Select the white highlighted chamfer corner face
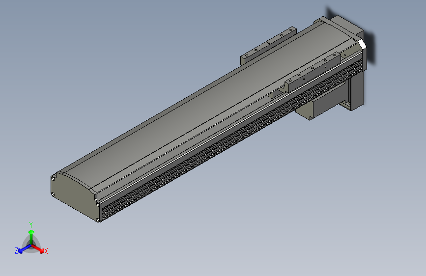This screenshot has width=426, height=276. click(x=362, y=44)
